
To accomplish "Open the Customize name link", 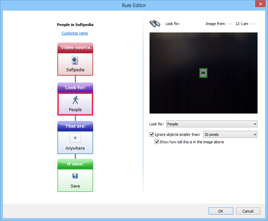I will coord(75,33).
